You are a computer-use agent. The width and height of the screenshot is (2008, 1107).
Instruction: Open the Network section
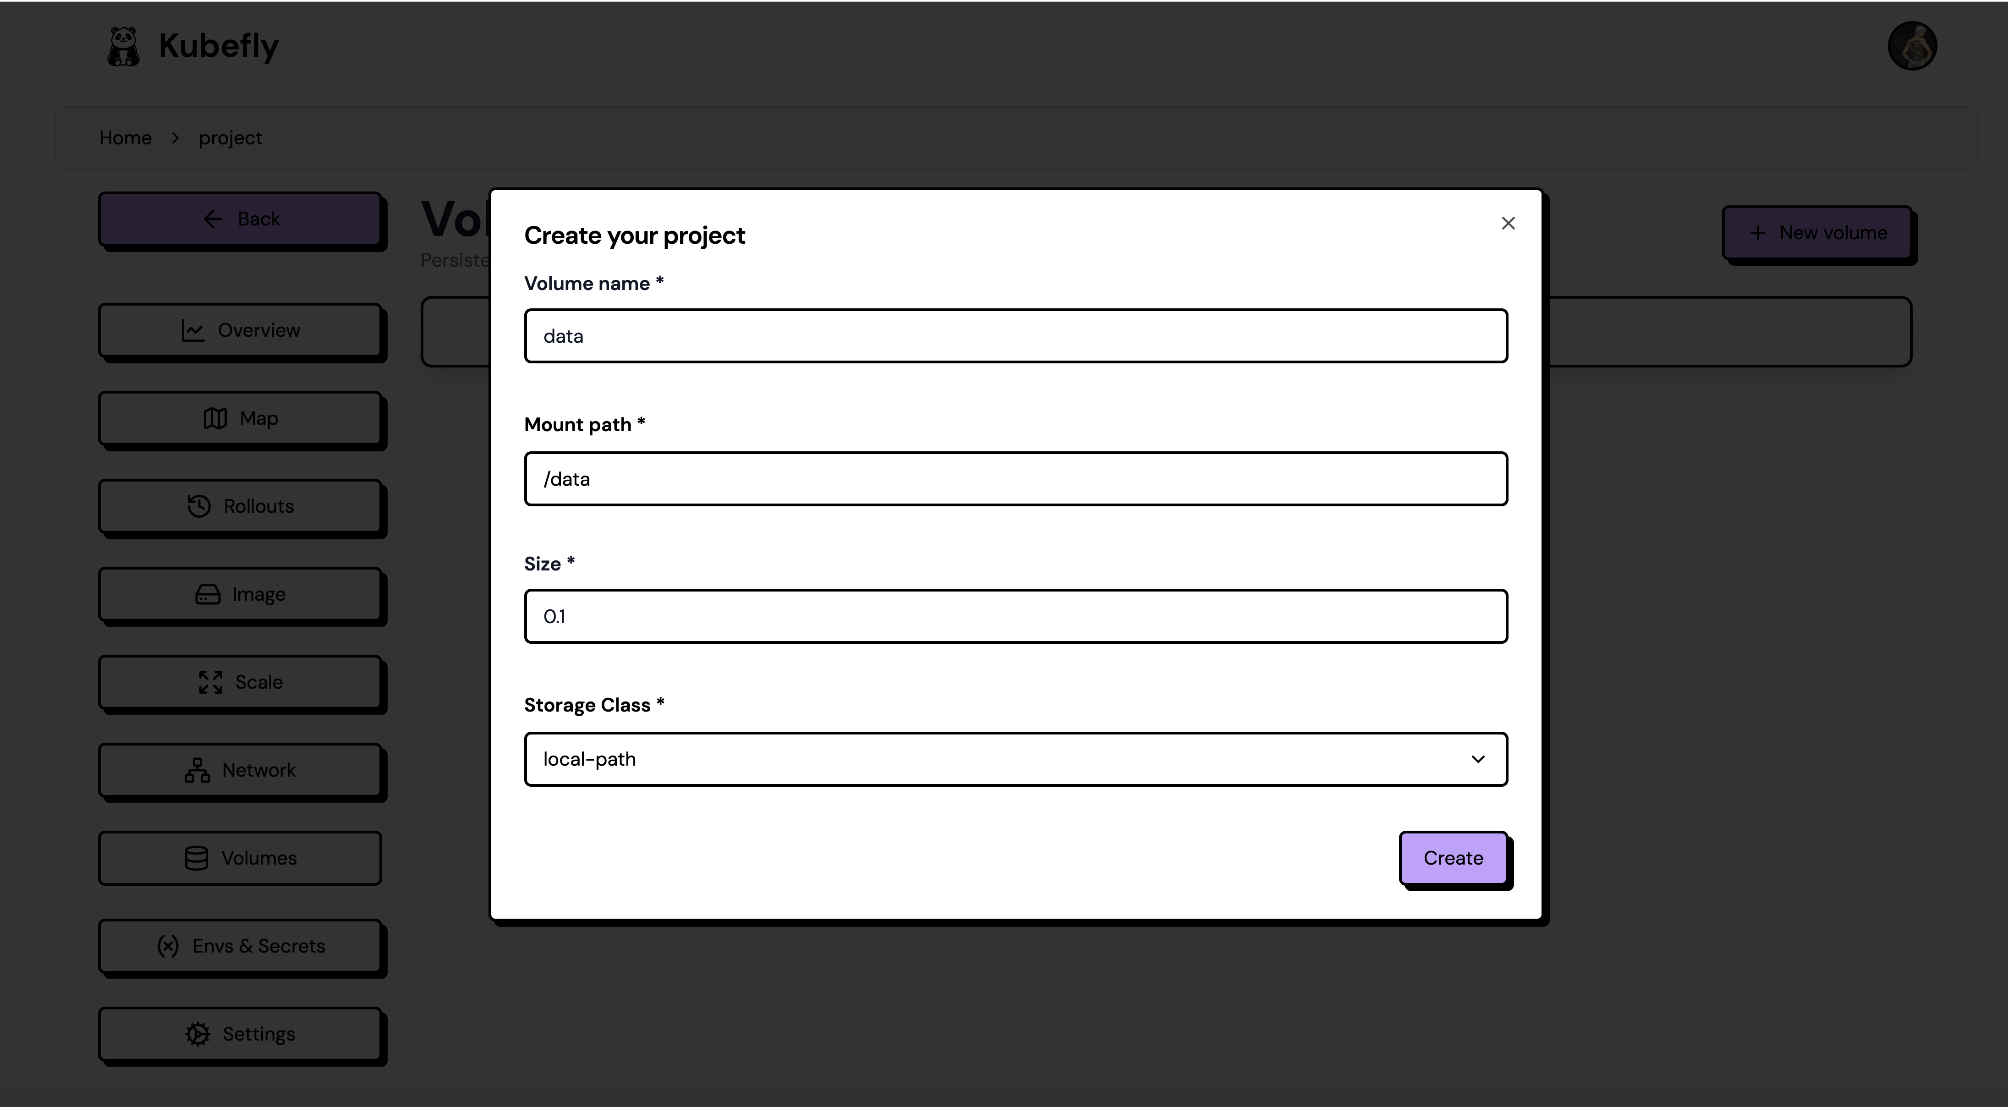point(240,770)
